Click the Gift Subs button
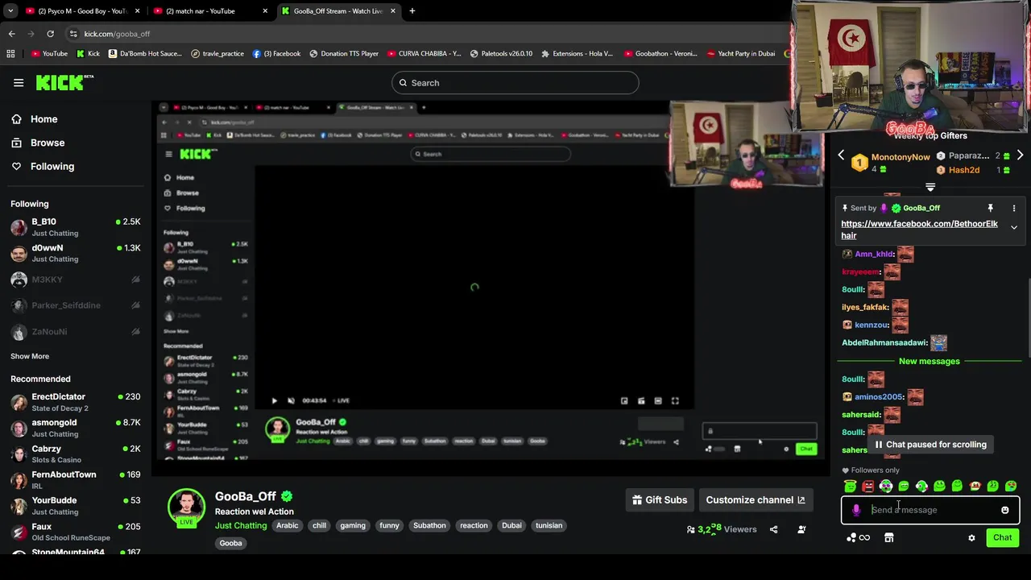 pyautogui.click(x=660, y=499)
